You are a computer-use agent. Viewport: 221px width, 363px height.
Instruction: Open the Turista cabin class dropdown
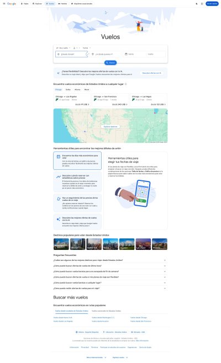click(87, 48)
